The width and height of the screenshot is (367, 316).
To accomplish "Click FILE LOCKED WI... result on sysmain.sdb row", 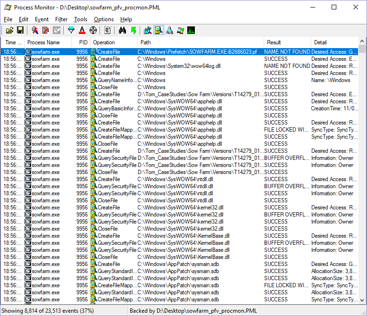I will tap(286, 285).
